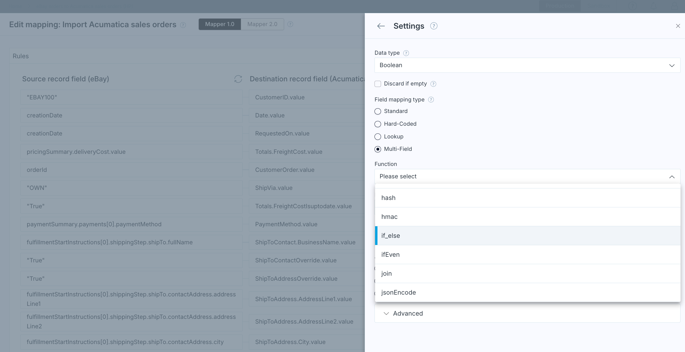Select Hard-Coded field mapping type
Image resolution: width=685 pixels, height=352 pixels.
(x=378, y=124)
